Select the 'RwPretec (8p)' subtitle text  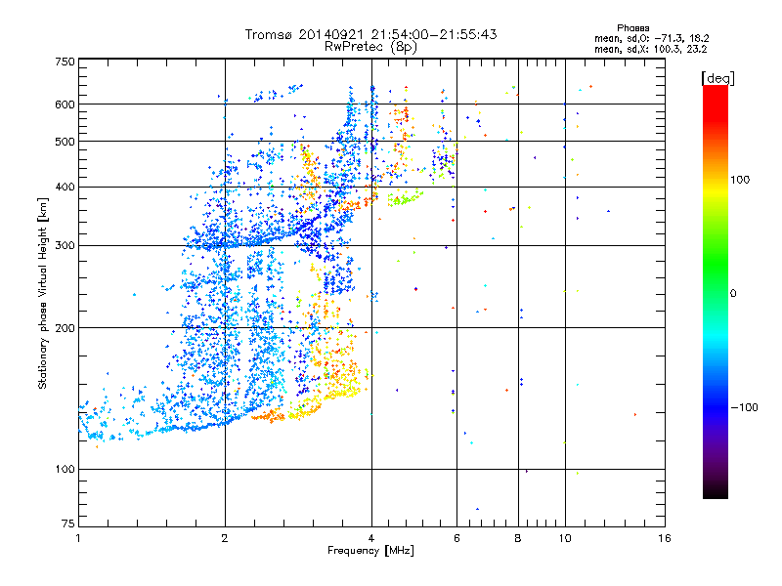(x=371, y=47)
